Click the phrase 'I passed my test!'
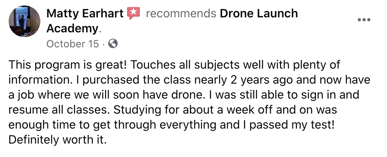This screenshot has width=387, height=157. pos(287,125)
